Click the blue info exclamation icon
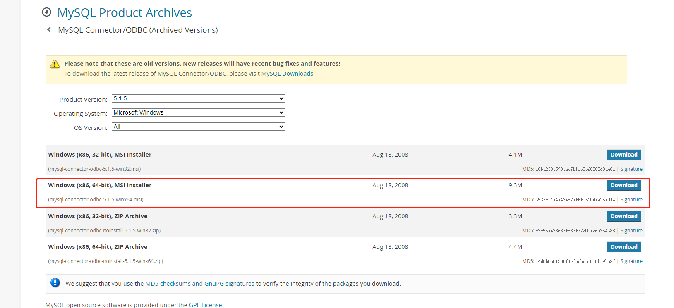The image size is (674, 308). coord(55,283)
